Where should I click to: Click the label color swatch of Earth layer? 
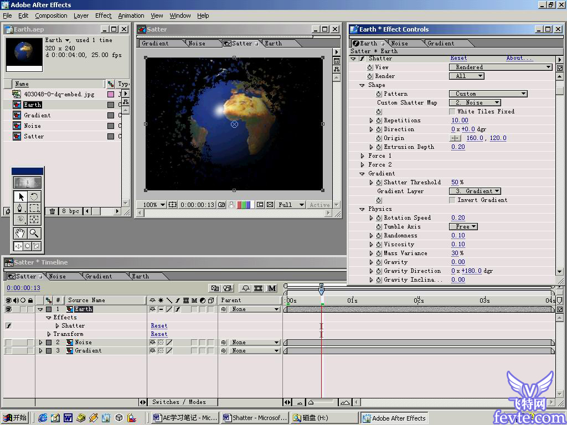tap(49, 309)
